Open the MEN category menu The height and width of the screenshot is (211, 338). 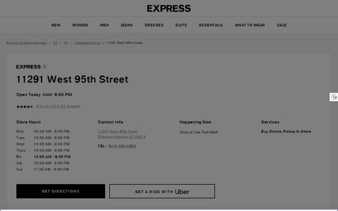tap(105, 25)
